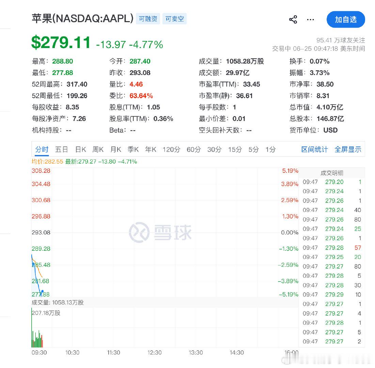Click the 市盈率(TTM) value 33.45
This screenshot has height=368, width=375.
pos(251,84)
